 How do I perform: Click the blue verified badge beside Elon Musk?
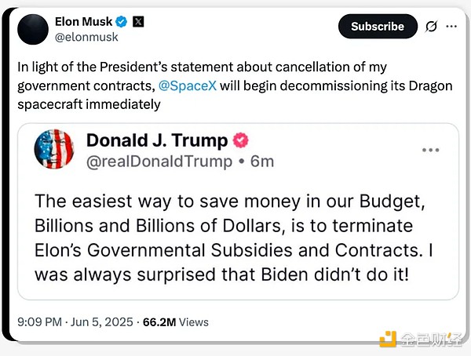122,20
